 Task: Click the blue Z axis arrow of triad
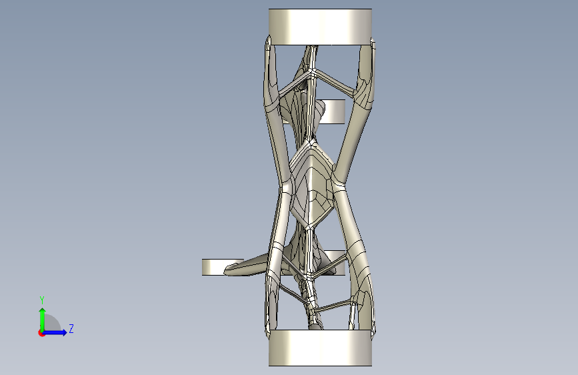[x=55, y=332]
